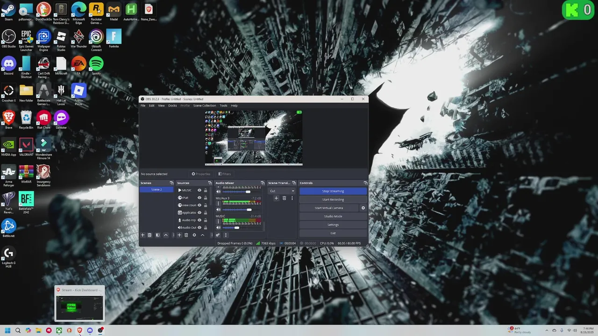Viewport: 598px width, 336px height.
Task: Open the Xbox app on taskbar
Action: [59, 330]
